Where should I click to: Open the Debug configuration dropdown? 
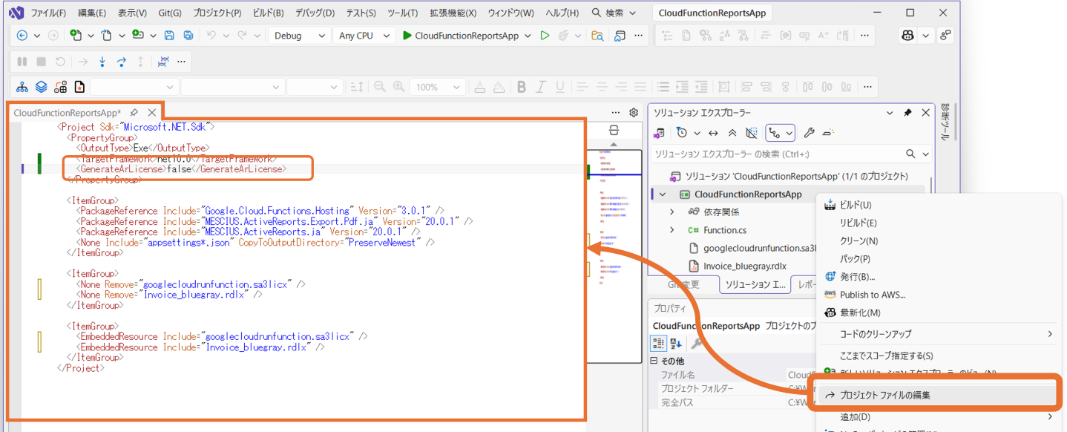click(x=300, y=36)
